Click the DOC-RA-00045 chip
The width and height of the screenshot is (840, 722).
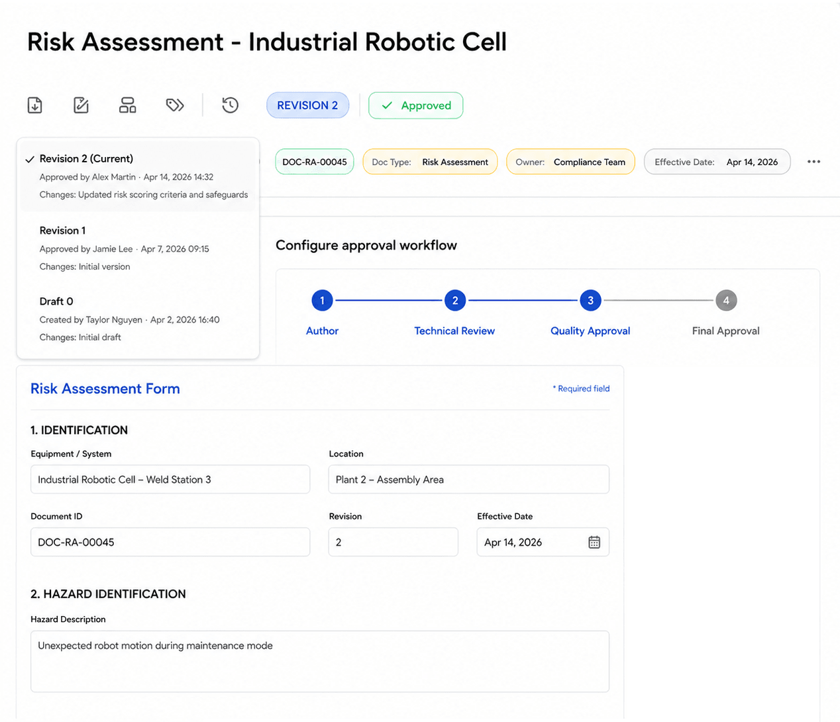tap(315, 162)
